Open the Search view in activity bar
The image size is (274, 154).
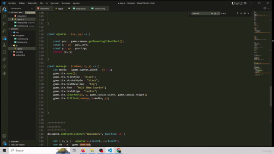[4, 16]
